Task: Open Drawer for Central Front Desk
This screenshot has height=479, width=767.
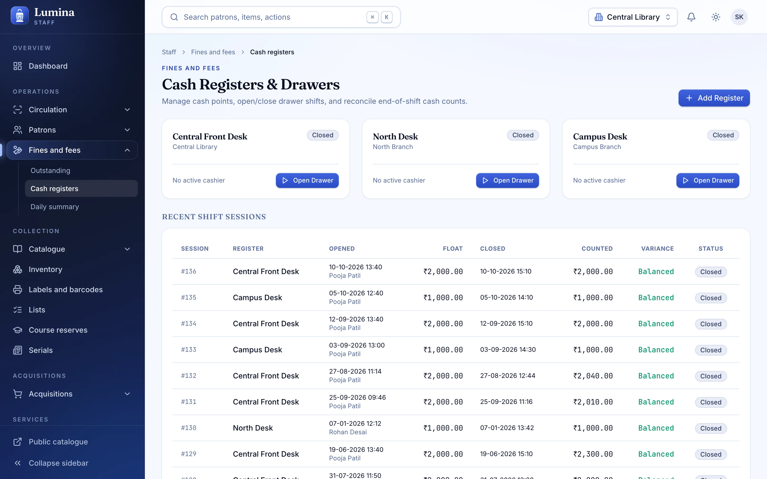Action: tap(307, 180)
